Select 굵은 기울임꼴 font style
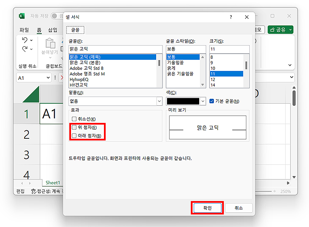Viewport: 309px width, 227px height. [183, 74]
